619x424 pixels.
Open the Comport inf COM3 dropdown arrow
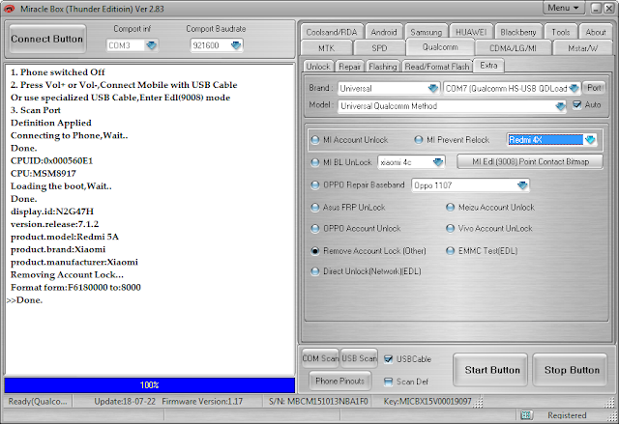(152, 45)
